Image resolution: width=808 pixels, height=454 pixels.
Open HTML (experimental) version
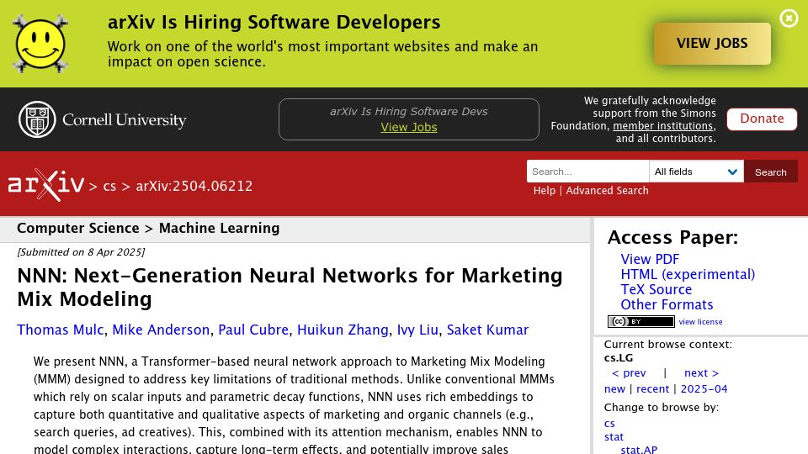coord(688,274)
